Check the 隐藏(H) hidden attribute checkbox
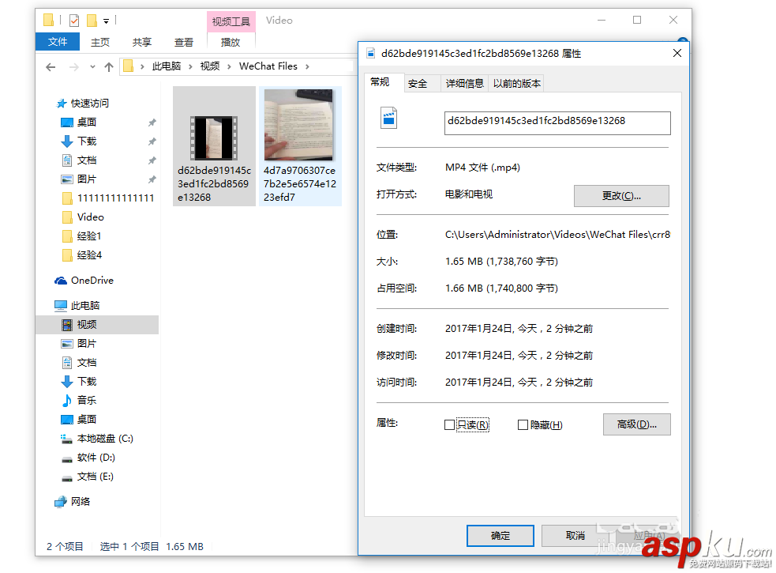 522,424
